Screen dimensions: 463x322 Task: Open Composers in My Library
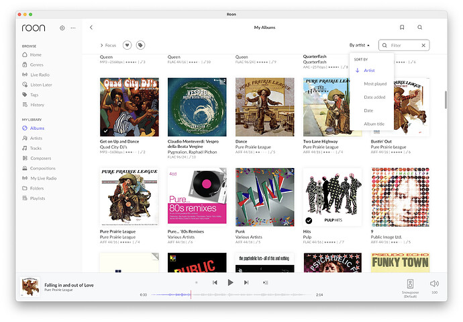[37, 159]
